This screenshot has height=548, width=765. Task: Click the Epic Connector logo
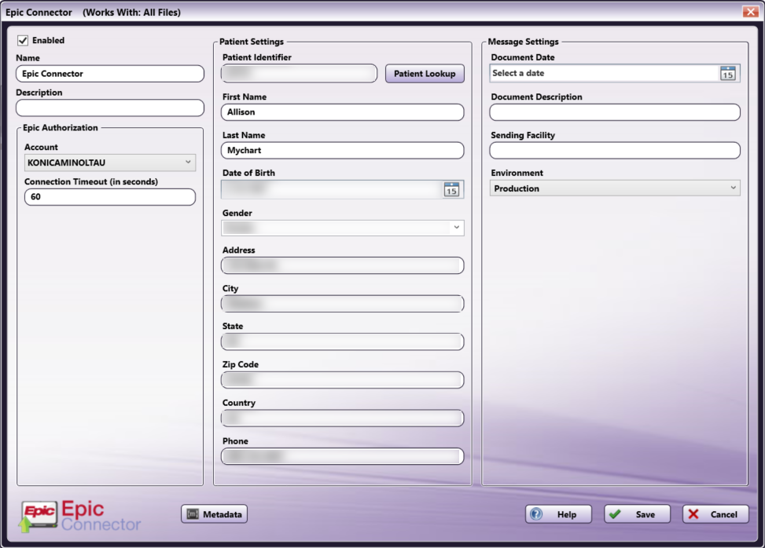[80, 517]
